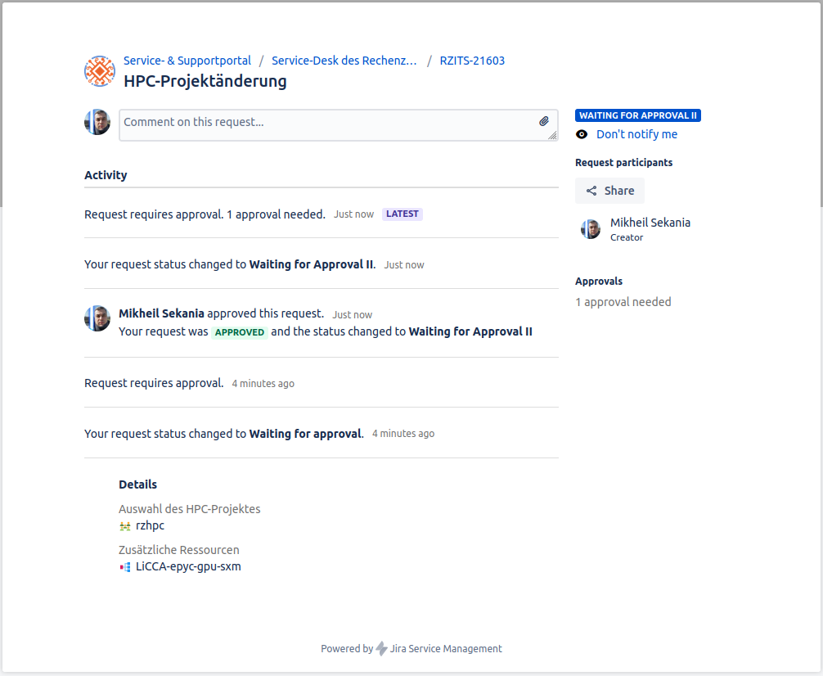Click the paperclip attachment icon
The image size is (823, 676).
tap(544, 121)
